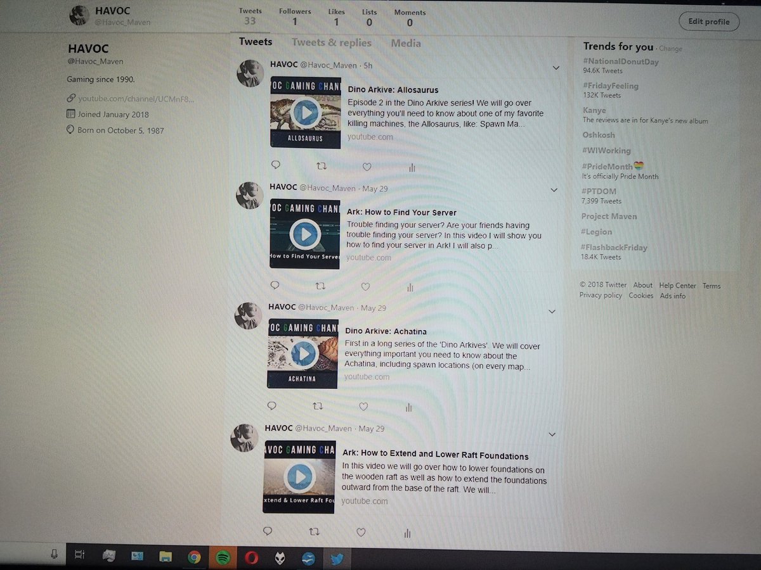761x570 pixels.
Task: Open the #Legion trend
Action: coord(597,232)
